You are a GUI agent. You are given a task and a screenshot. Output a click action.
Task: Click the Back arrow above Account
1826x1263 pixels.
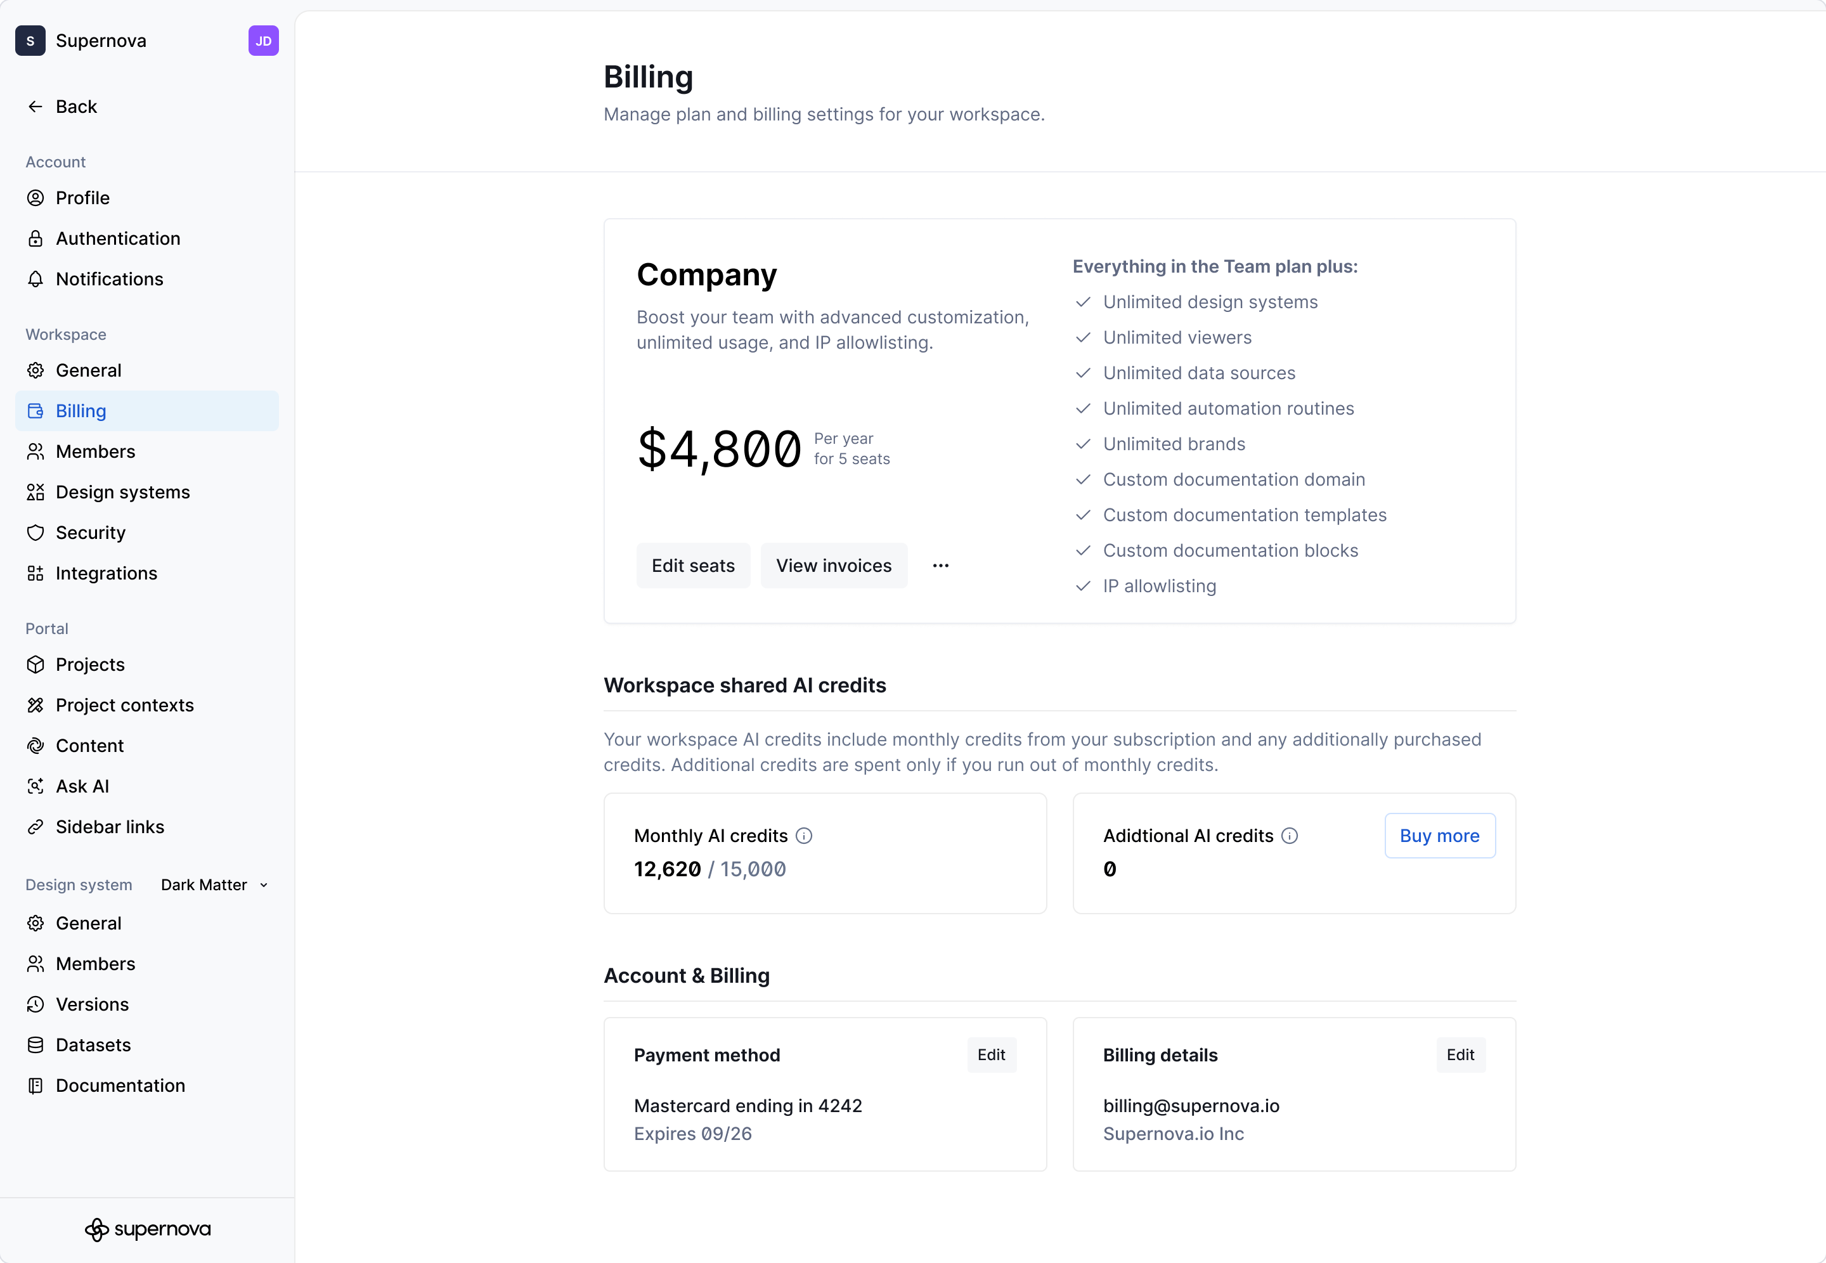35,106
